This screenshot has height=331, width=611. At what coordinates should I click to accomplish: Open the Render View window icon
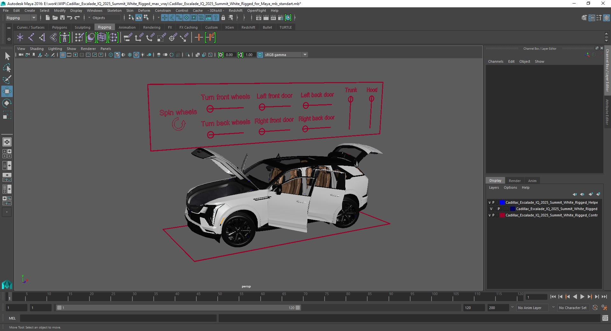tap(259, 18)
